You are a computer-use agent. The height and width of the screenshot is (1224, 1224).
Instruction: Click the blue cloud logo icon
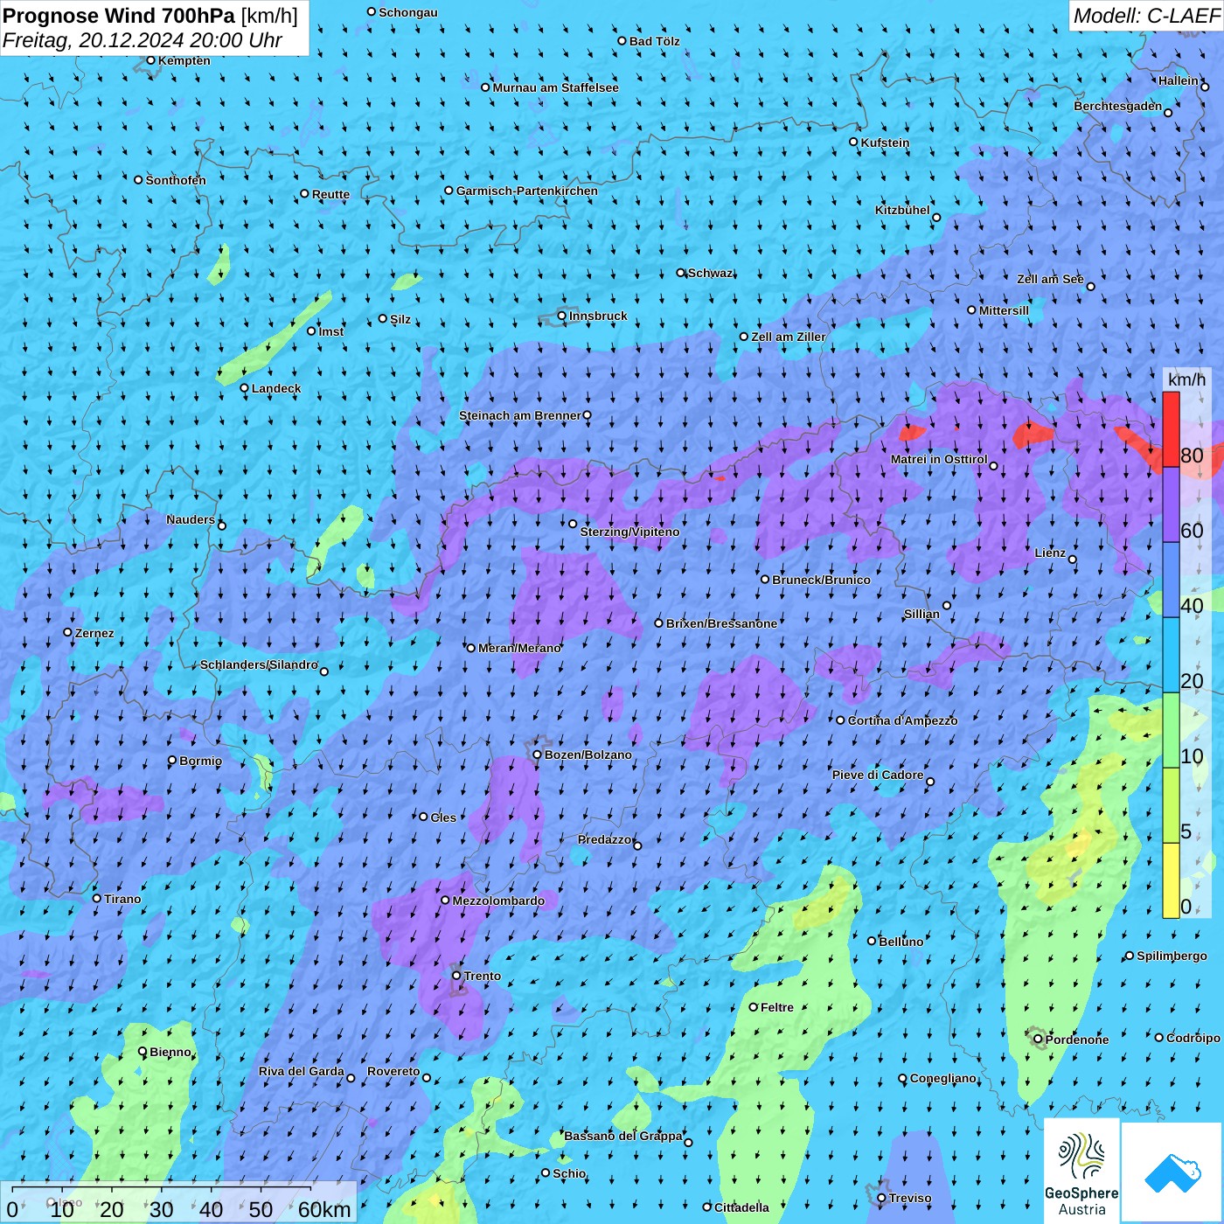(1172, 1172)
